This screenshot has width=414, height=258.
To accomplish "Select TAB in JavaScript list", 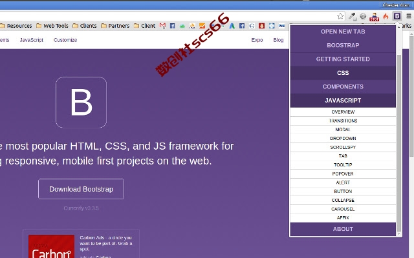I will click(x=343, y=156).
